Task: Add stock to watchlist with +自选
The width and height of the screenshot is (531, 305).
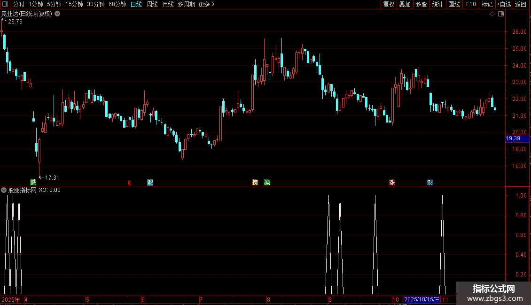Action: (x=504, y=4)
